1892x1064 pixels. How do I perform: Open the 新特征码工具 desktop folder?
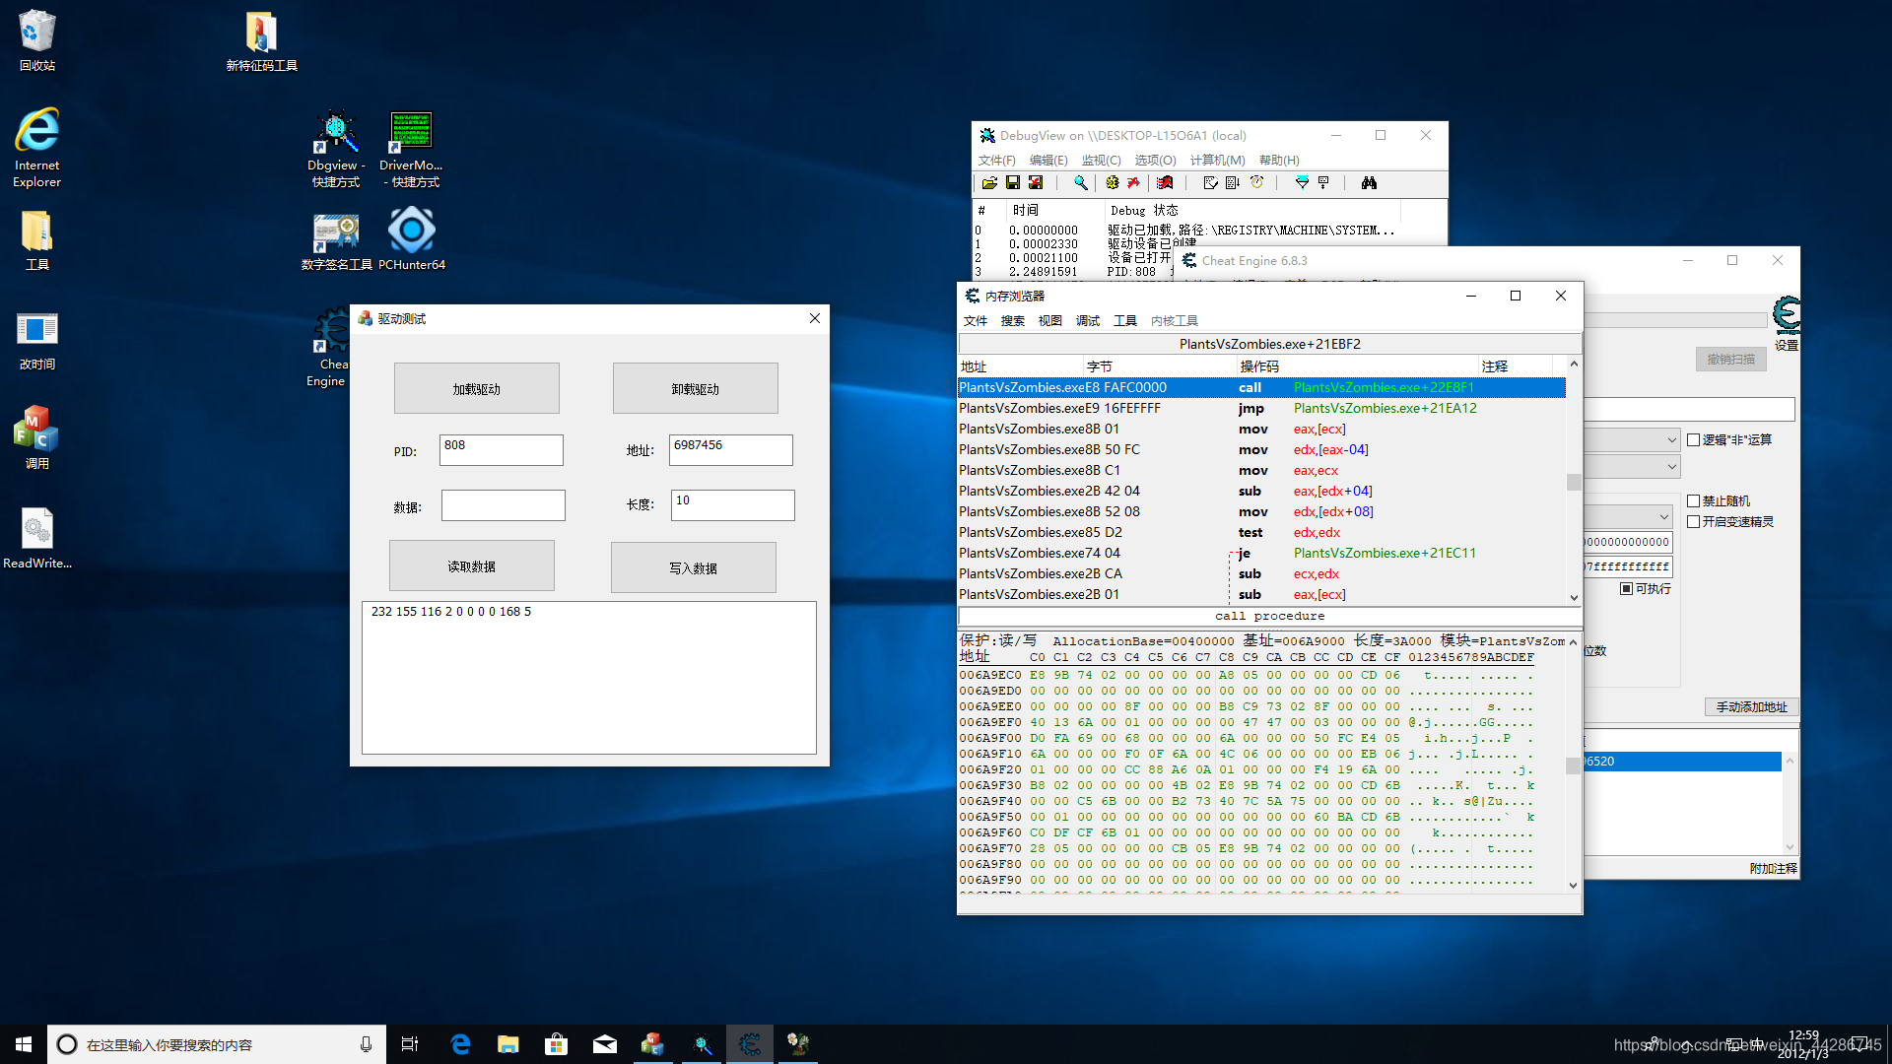tap(261, 40)
